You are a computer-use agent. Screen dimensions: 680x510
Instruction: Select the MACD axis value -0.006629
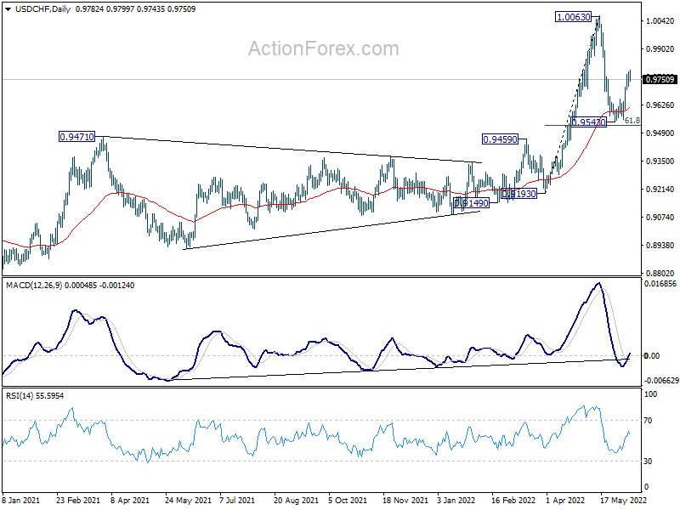[x=661, y=380]
